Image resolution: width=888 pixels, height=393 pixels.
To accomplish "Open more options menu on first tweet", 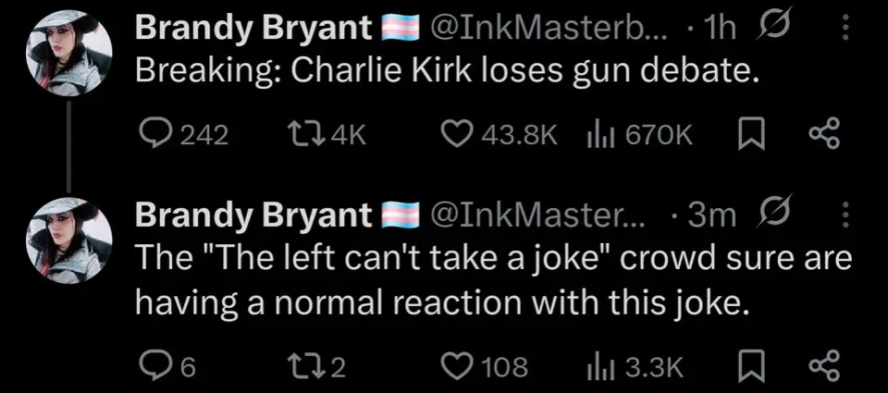I will (844, 31).
